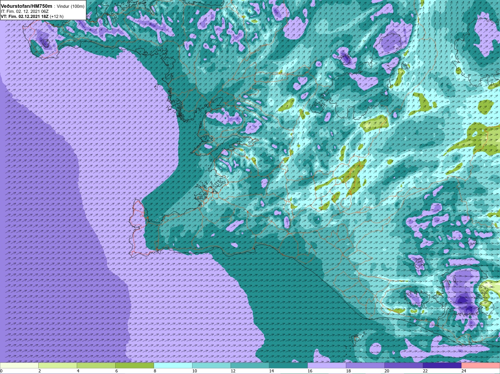The width and height of the screenshot is (500, 374).
Task: Select the 'Vindur (100m)' label in header
Action: 71,6
